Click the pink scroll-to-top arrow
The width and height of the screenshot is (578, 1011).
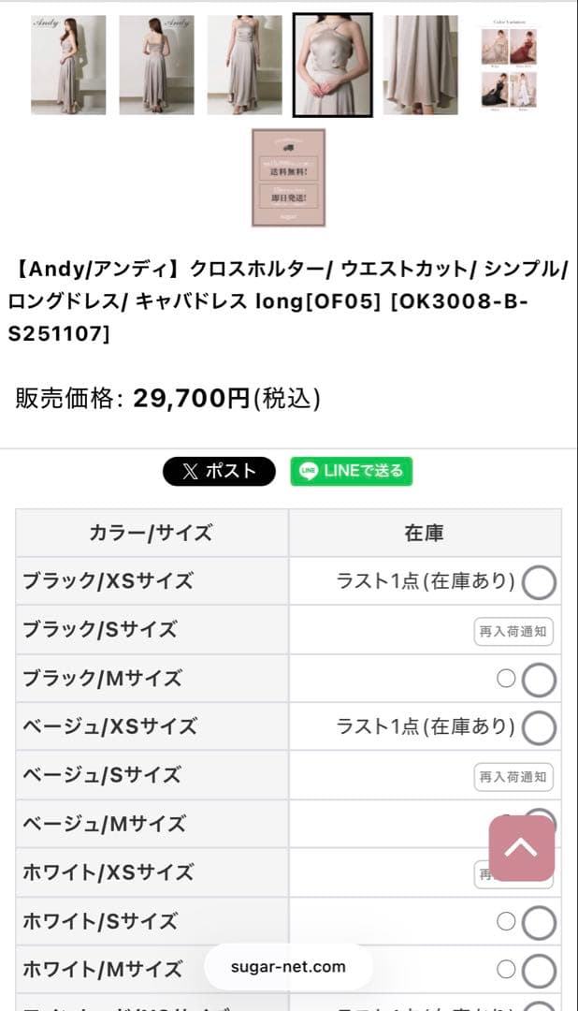pyautogui.click(x=523, y=847)
